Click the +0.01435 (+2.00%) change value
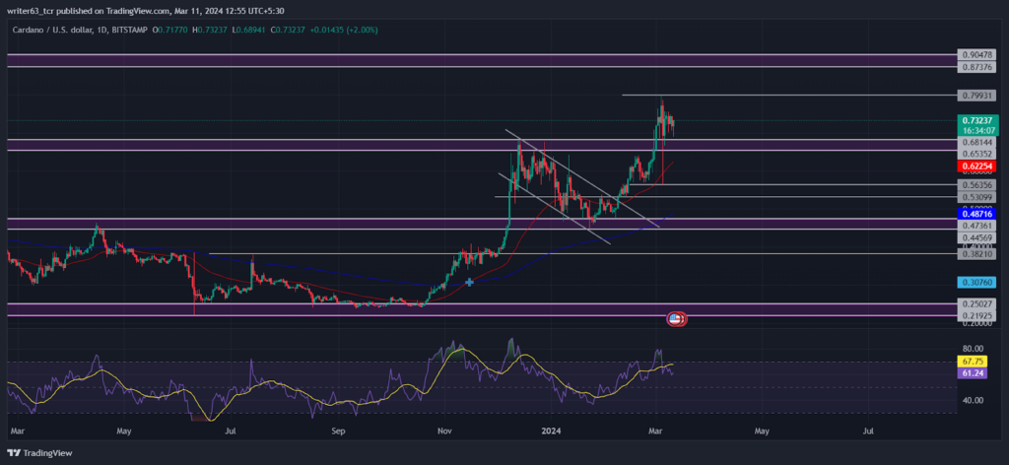 pos(346,31)
